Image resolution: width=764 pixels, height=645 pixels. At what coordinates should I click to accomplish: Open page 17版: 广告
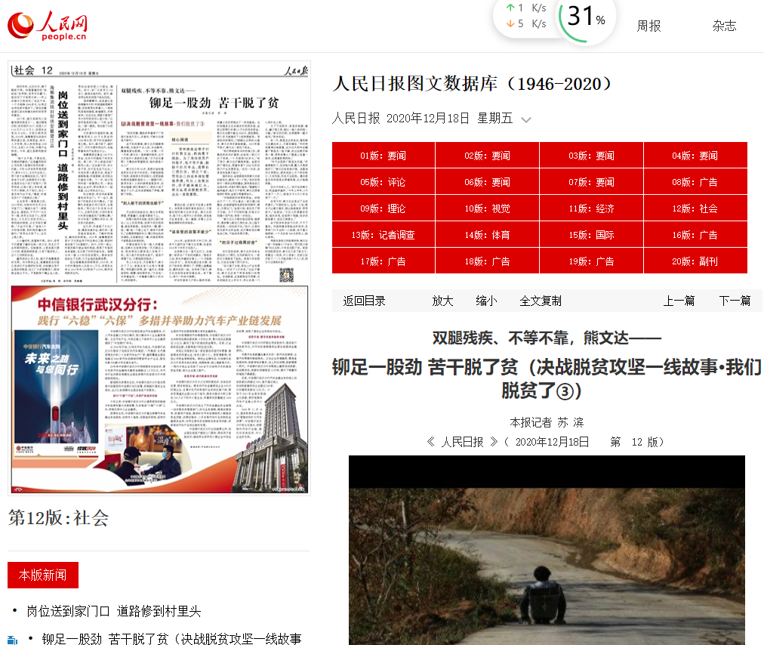pyautogui.click(x=384, y=261)
